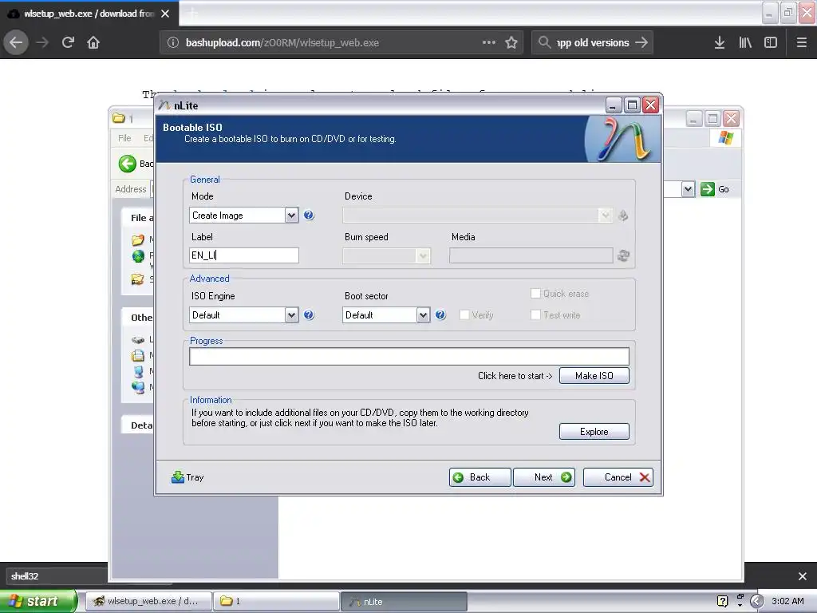The image size is (817, 613).
Task: Switch to wlsetup_web.exe taskbar item
Action: 148,601
